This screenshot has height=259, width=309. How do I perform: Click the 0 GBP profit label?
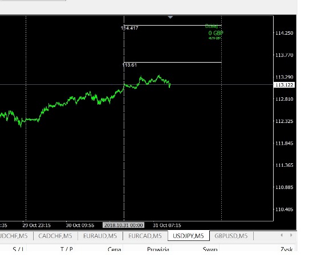click(x=216, y=33)
